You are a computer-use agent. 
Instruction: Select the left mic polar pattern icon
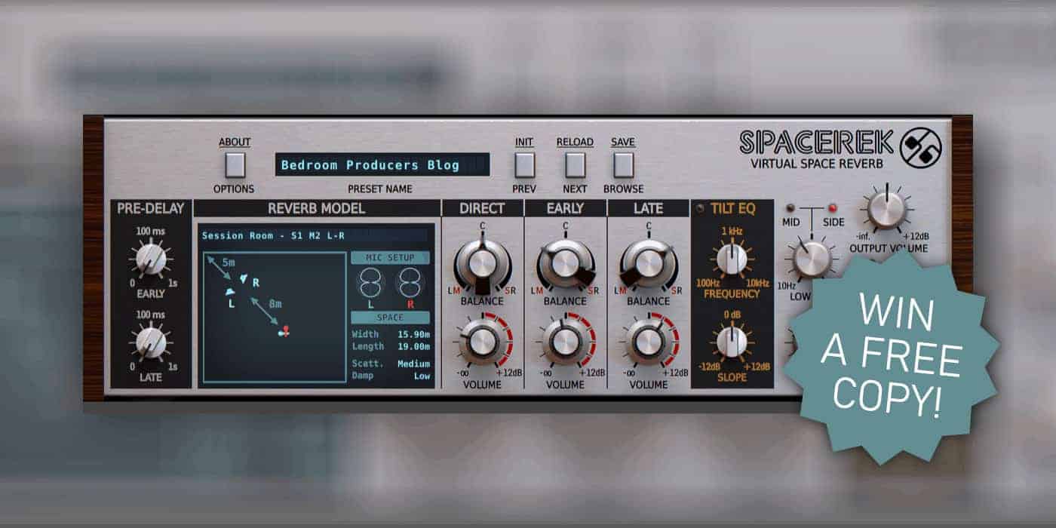click(371, 284)
